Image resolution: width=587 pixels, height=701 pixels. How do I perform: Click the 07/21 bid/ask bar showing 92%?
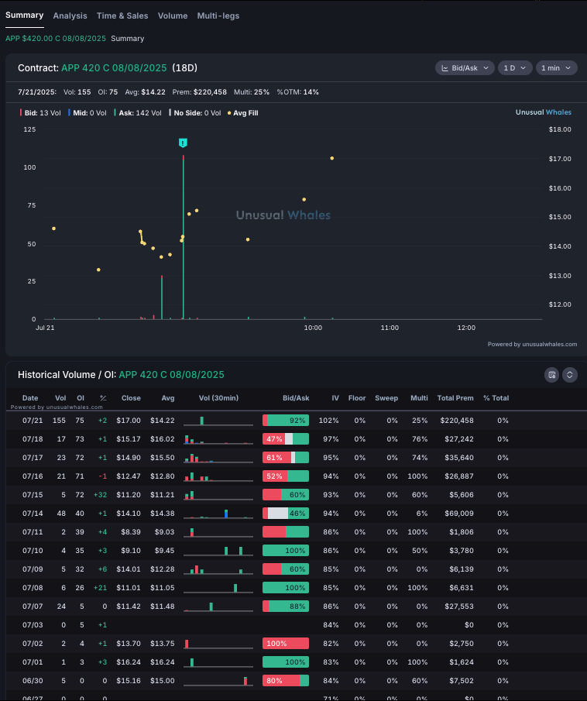pyautogui.click(x=286, y=421)
